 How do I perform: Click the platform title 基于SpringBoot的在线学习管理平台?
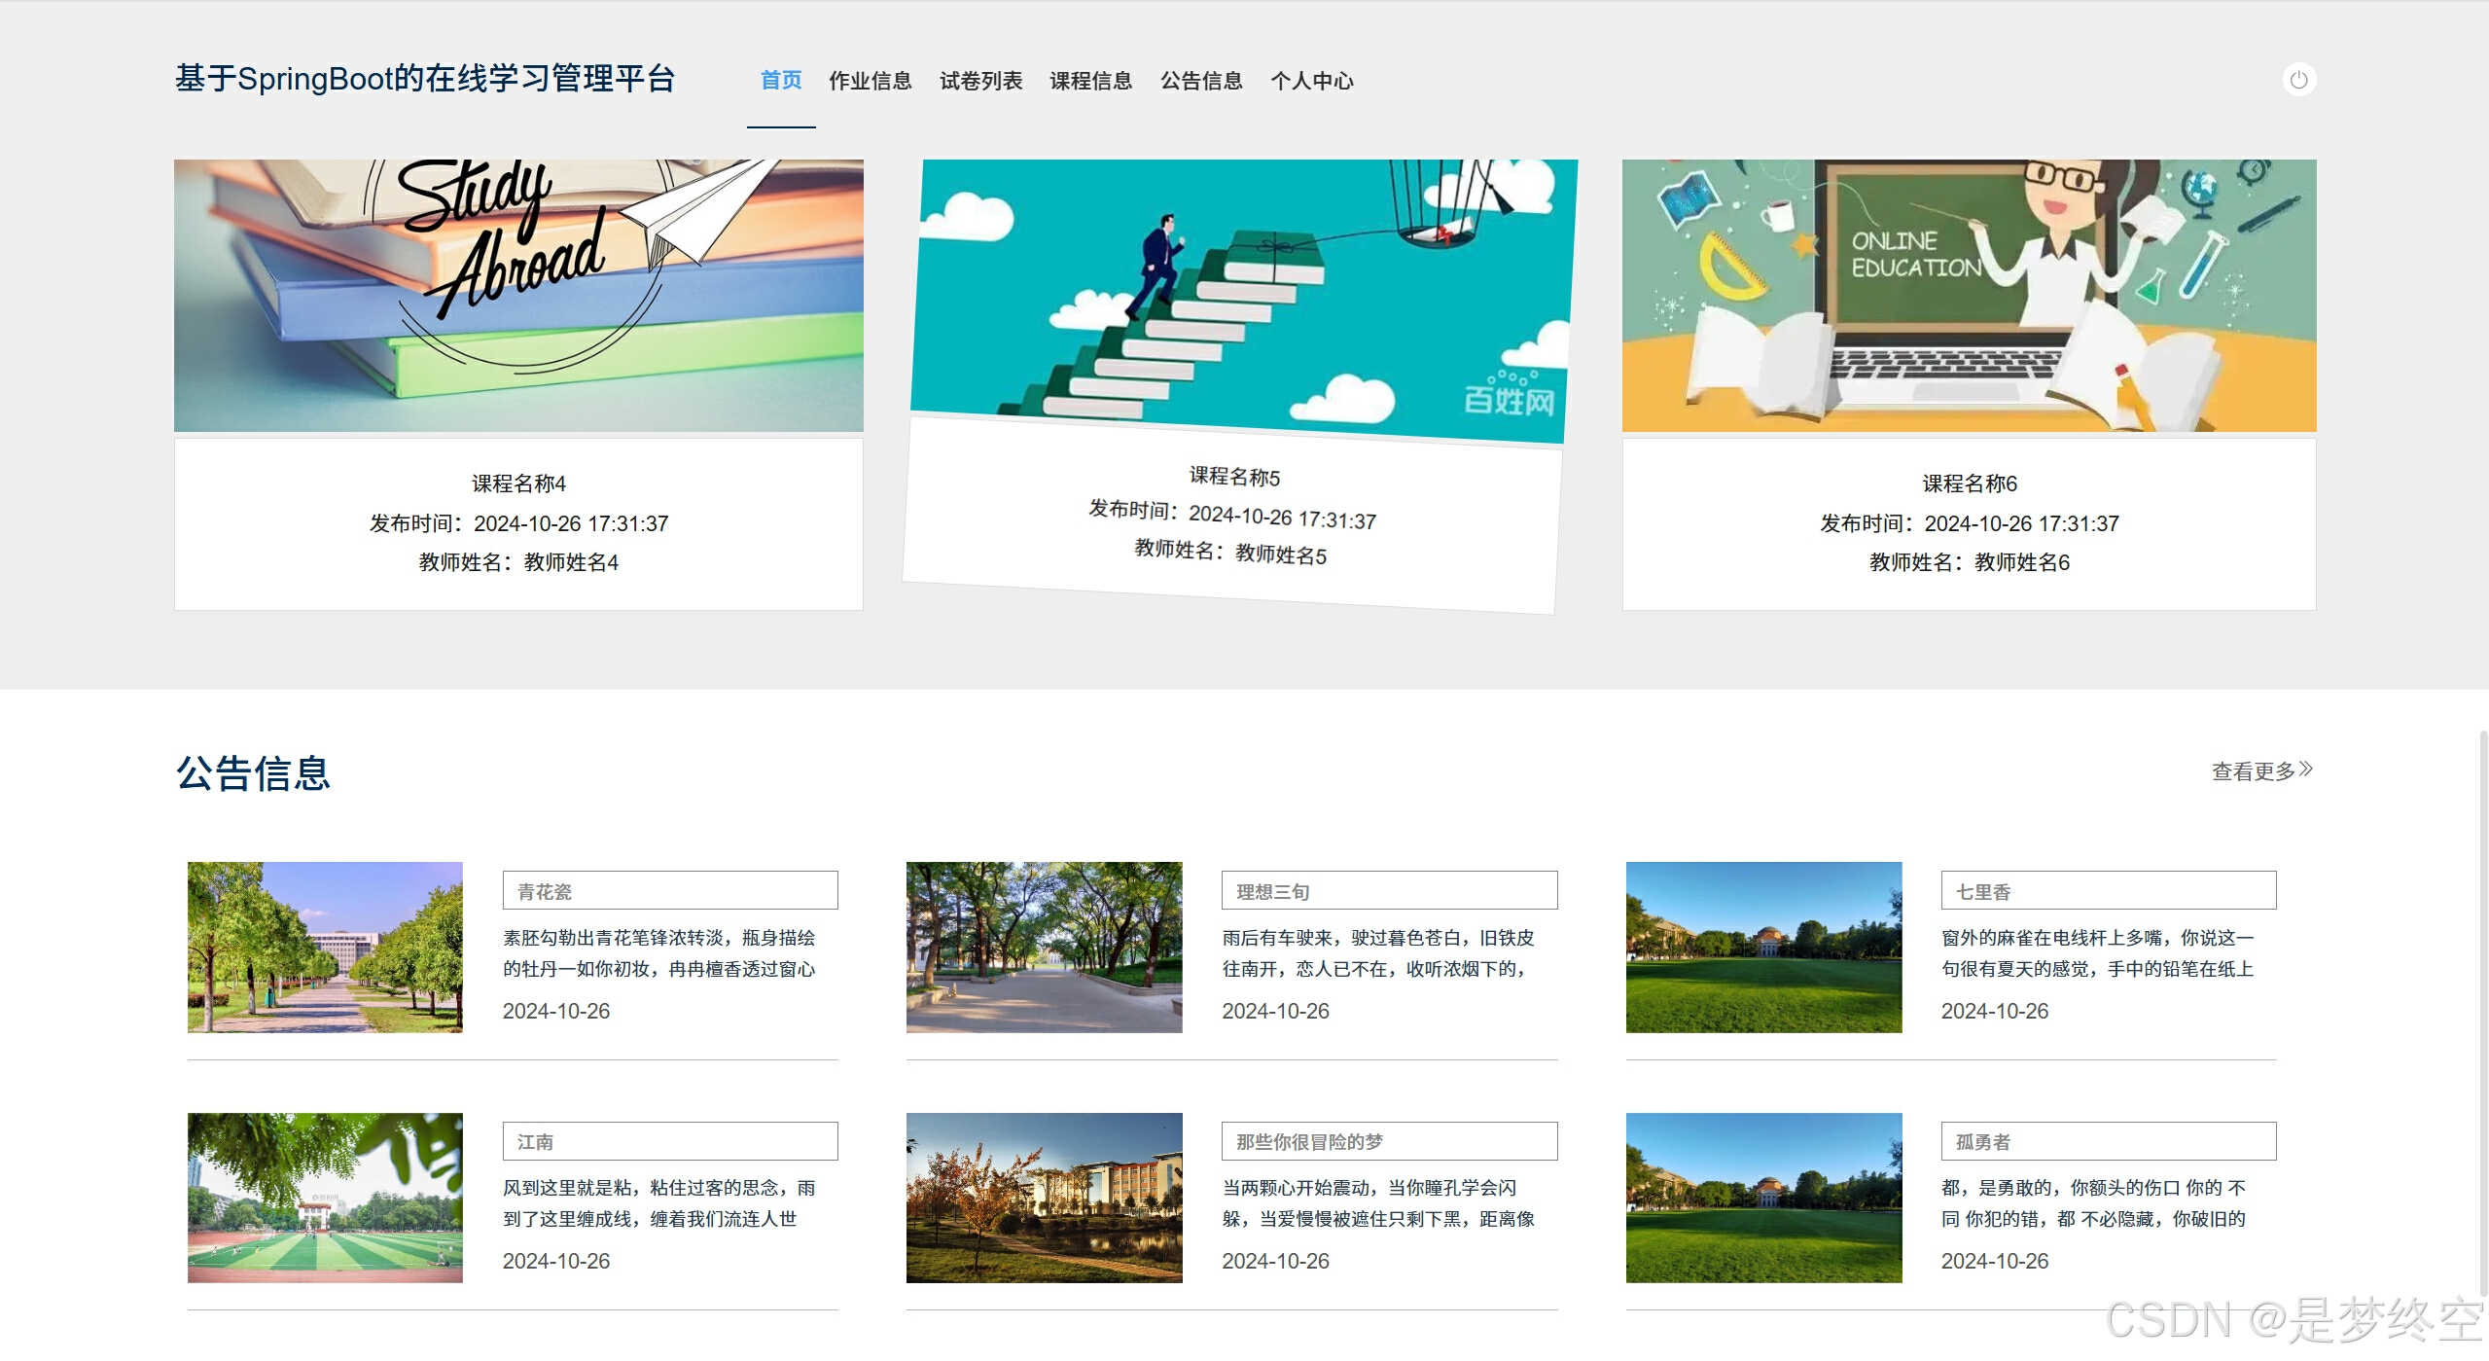click(425, 79)
